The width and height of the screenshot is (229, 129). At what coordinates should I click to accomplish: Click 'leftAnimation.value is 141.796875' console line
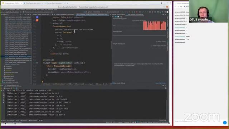pos(37,100)
